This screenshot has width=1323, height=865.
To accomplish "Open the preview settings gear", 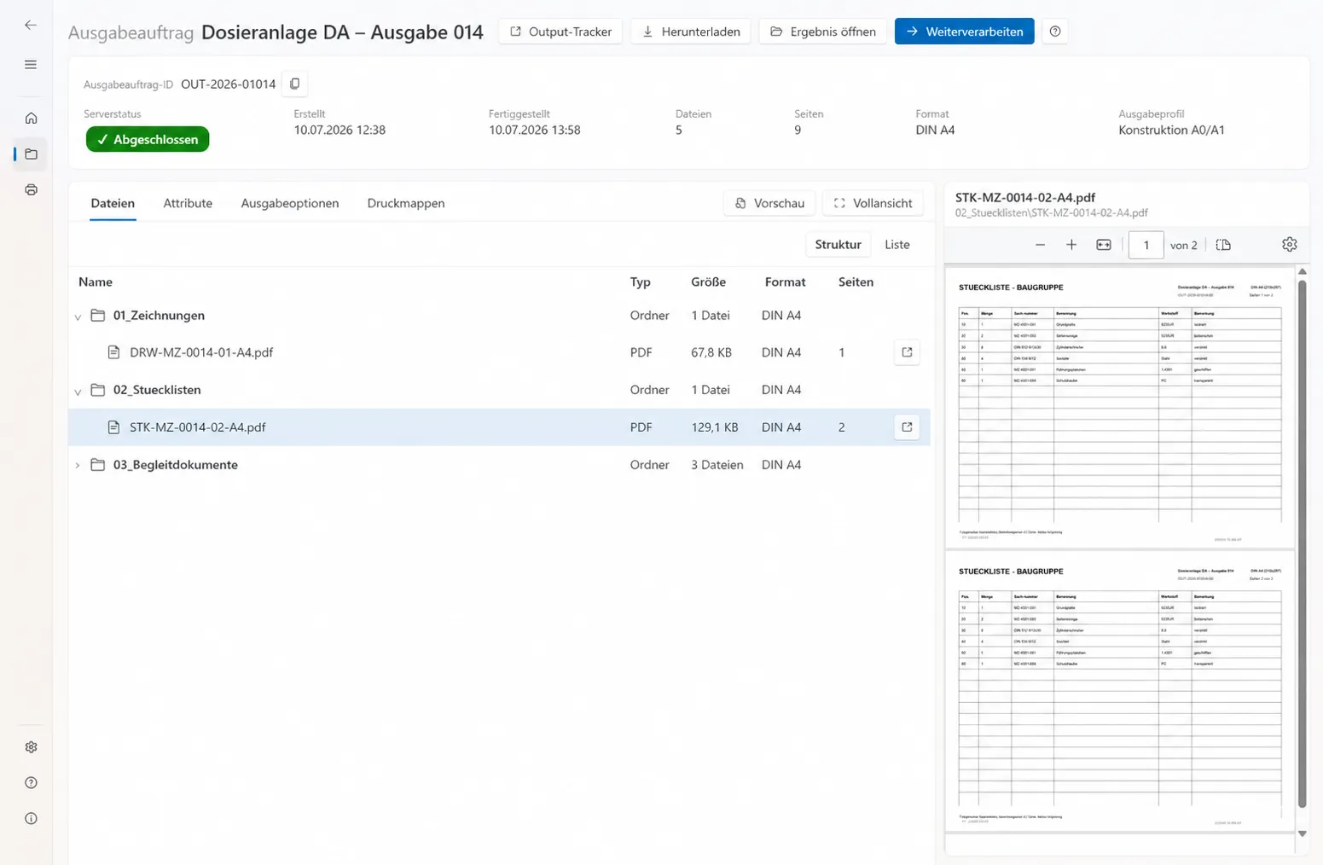I will [1290, 245].
